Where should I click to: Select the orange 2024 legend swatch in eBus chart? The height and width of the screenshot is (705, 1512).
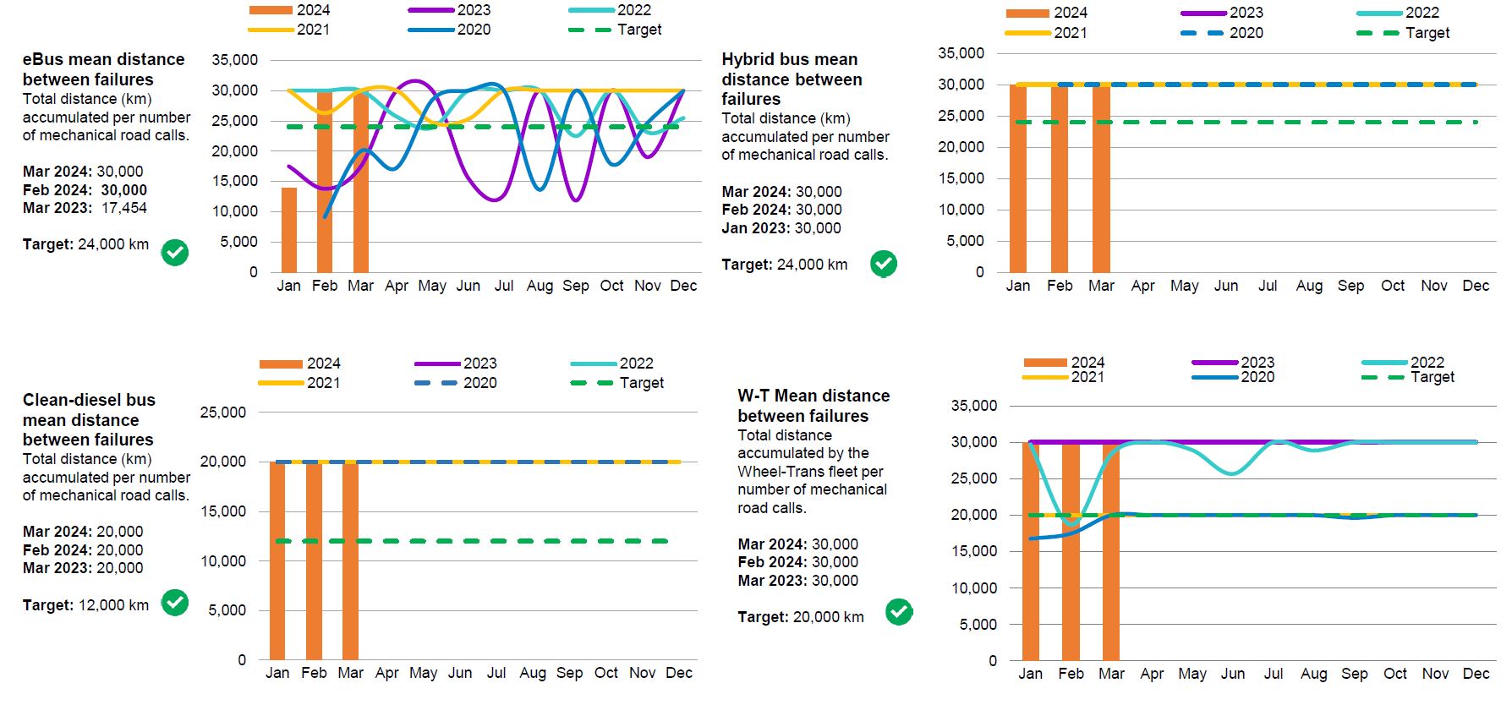click(x=270, y=10)
